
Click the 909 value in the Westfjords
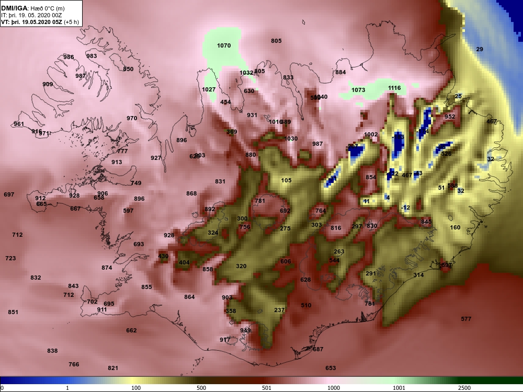48,84
